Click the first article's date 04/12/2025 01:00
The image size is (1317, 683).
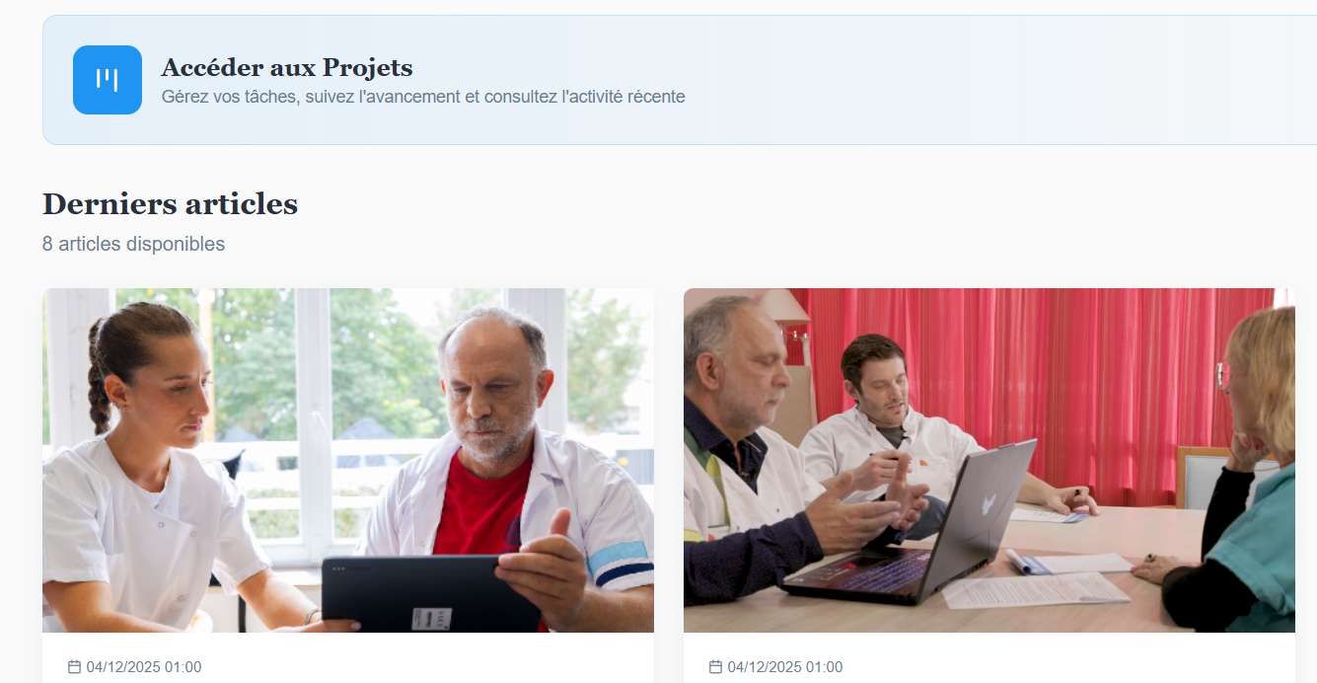144,667
